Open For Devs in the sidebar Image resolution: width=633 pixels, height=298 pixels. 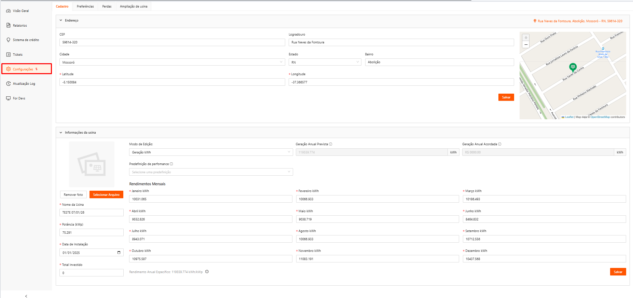coord(19,98)
